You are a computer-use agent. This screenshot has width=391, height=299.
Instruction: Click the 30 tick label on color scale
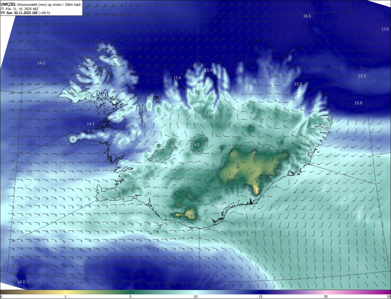click(326, 297)
